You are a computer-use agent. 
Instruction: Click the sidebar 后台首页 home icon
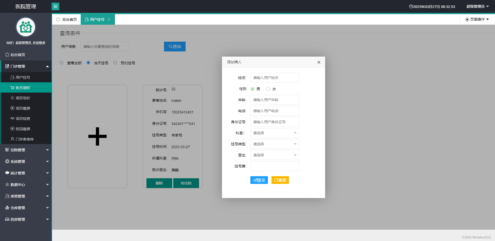pyautogui.click(x=7, y=55)
